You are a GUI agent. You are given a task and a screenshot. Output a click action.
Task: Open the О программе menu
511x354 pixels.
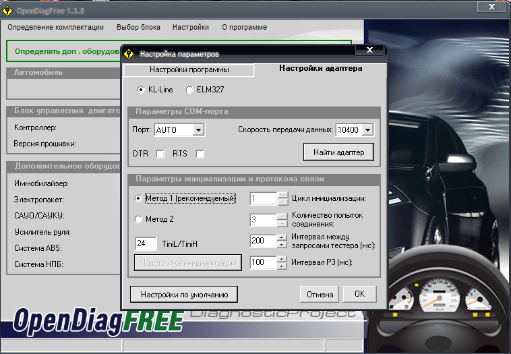tap(245, 27)
